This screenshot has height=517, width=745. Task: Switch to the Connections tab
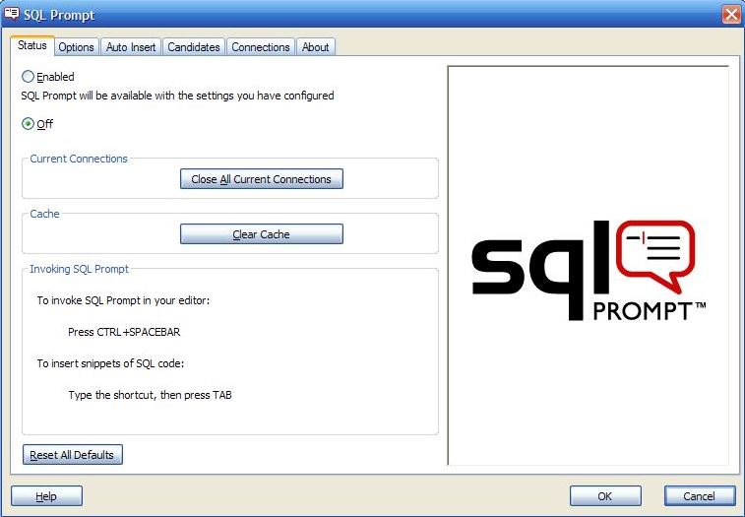[x=261, y=47]
